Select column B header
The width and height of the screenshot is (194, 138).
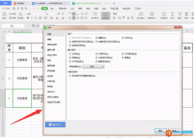click(x=22, y=31)
